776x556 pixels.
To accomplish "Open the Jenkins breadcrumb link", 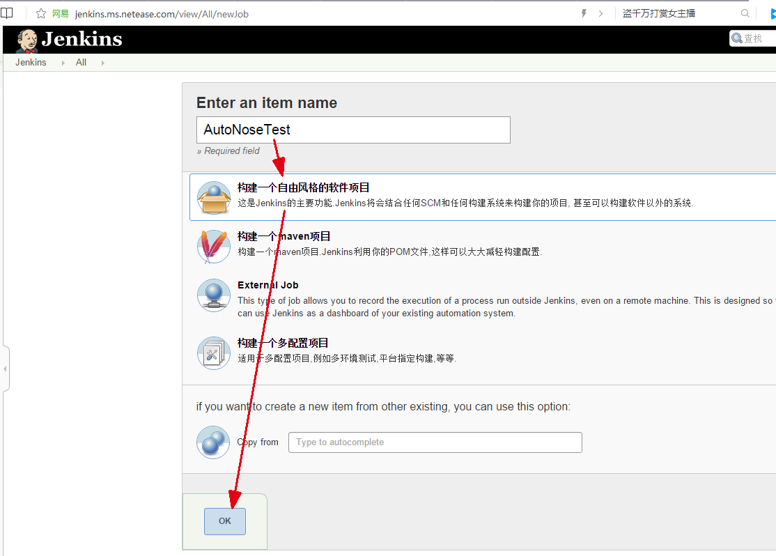I will pos(31,63).
